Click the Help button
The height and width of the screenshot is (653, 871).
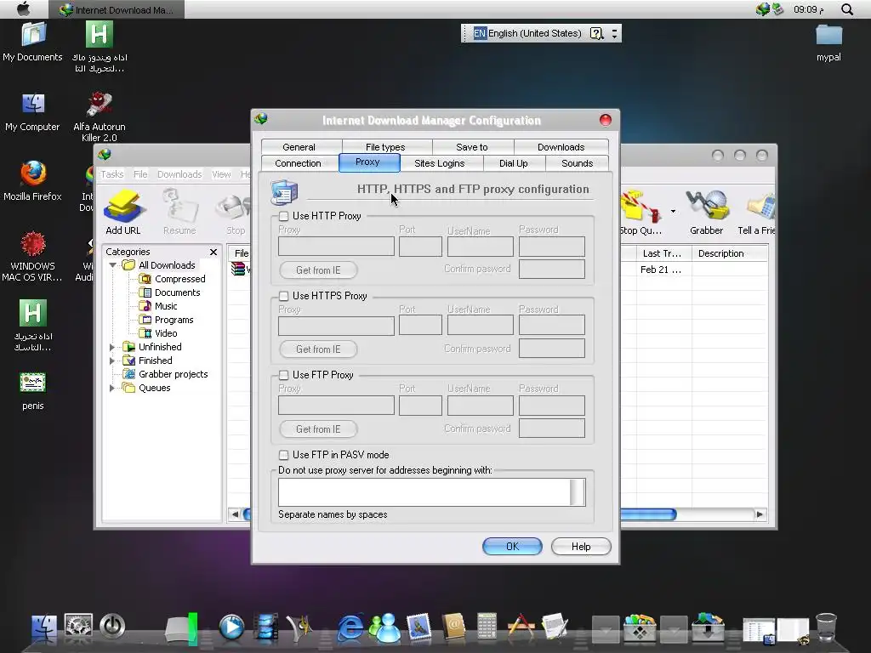581,547
